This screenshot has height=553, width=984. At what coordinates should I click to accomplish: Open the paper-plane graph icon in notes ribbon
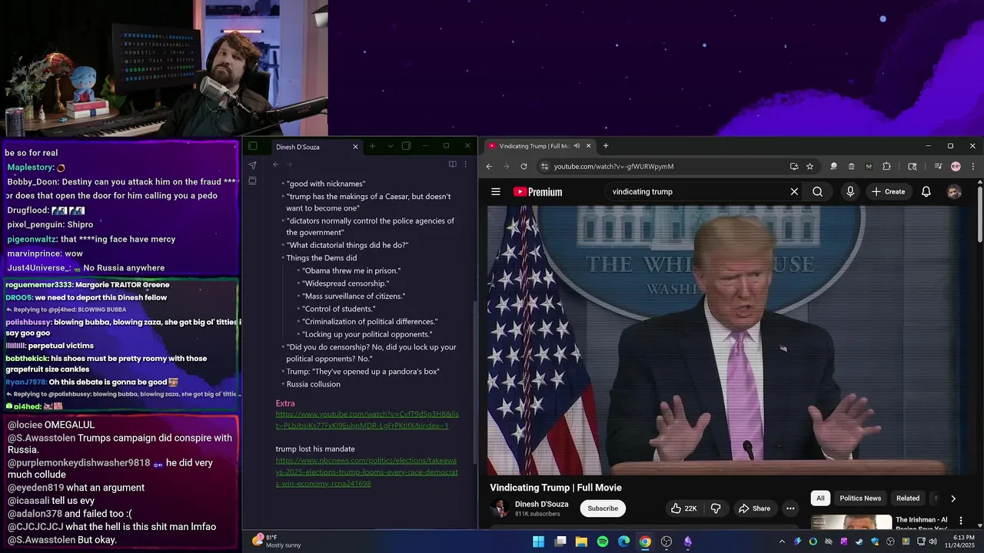click(x=252, y=165)
